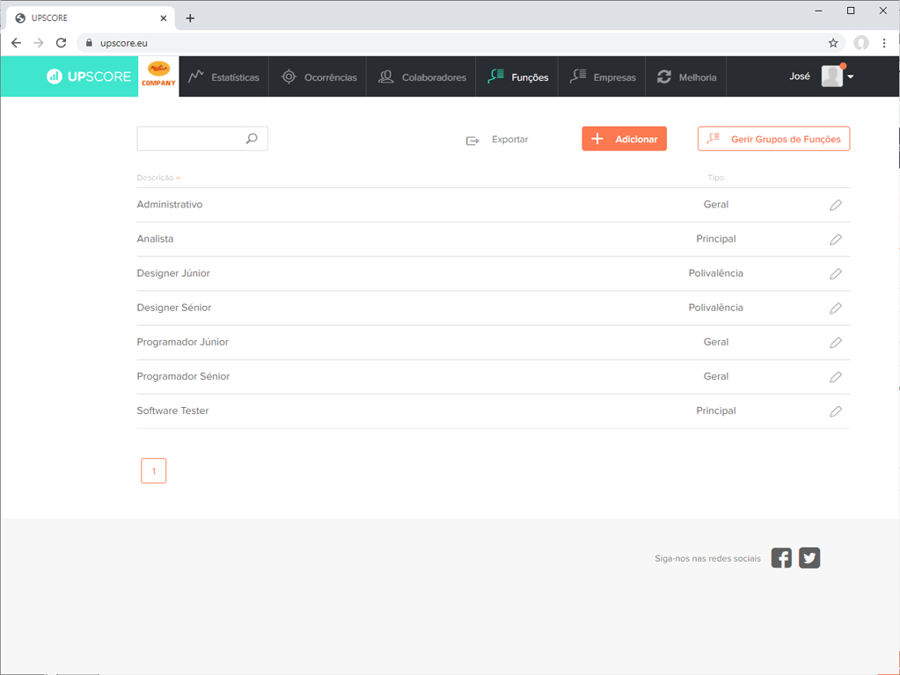This screenshot has width=900, height=675.
Task: Click the Siga-nos nas redes sociais text
Action: (707, 558)
